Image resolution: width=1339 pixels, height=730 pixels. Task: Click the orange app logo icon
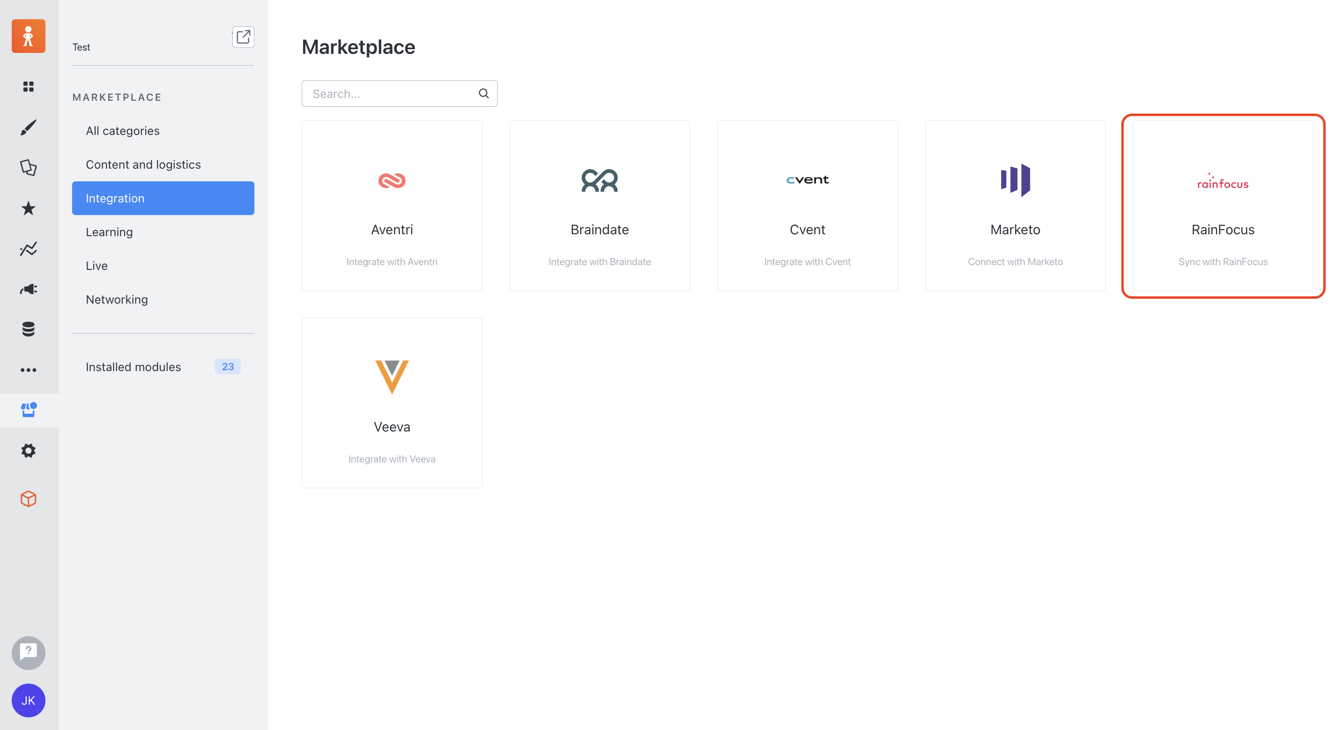(28, 36)
